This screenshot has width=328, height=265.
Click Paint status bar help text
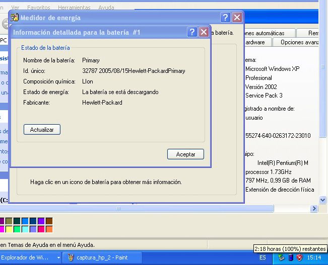[x=47, y=245]
